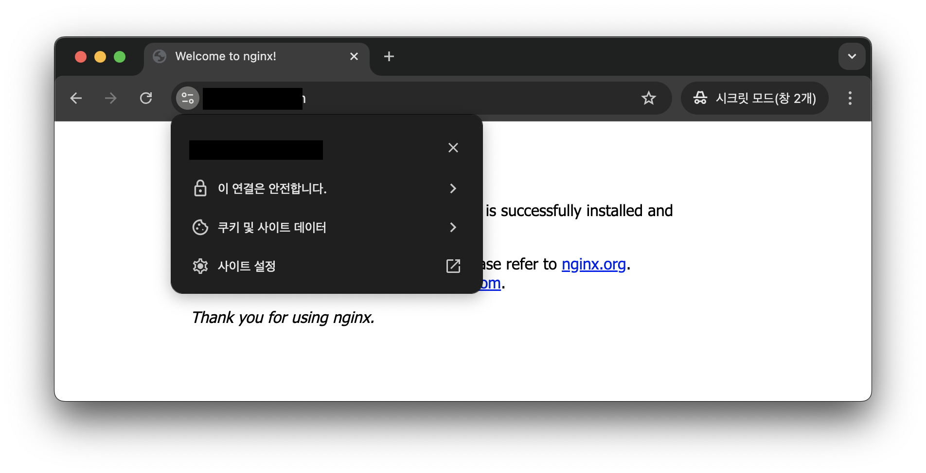Open site settings row
Viewport: 926px width, 473px height.
[x=326, y=266]
